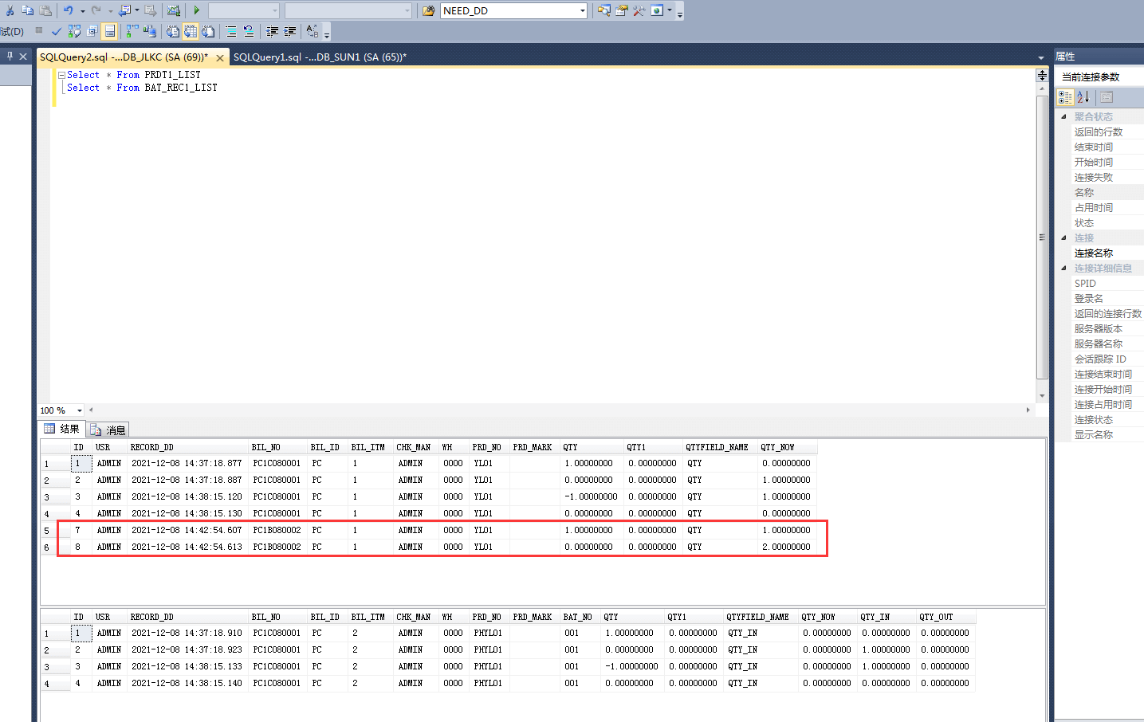Click QTY_NOW column header in first grid
This screenshot has height=722, width=1144.
click(788, 447)
